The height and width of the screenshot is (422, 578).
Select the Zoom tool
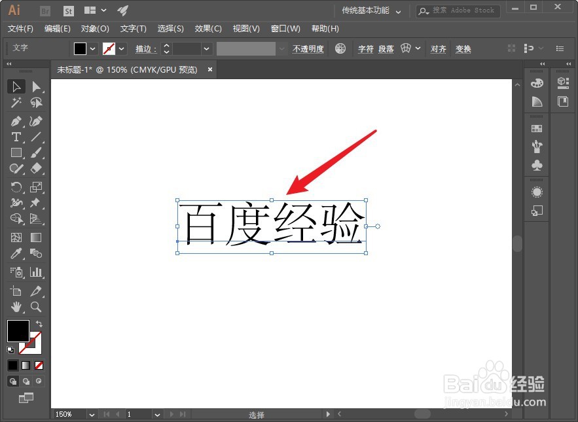click(36, 307)
